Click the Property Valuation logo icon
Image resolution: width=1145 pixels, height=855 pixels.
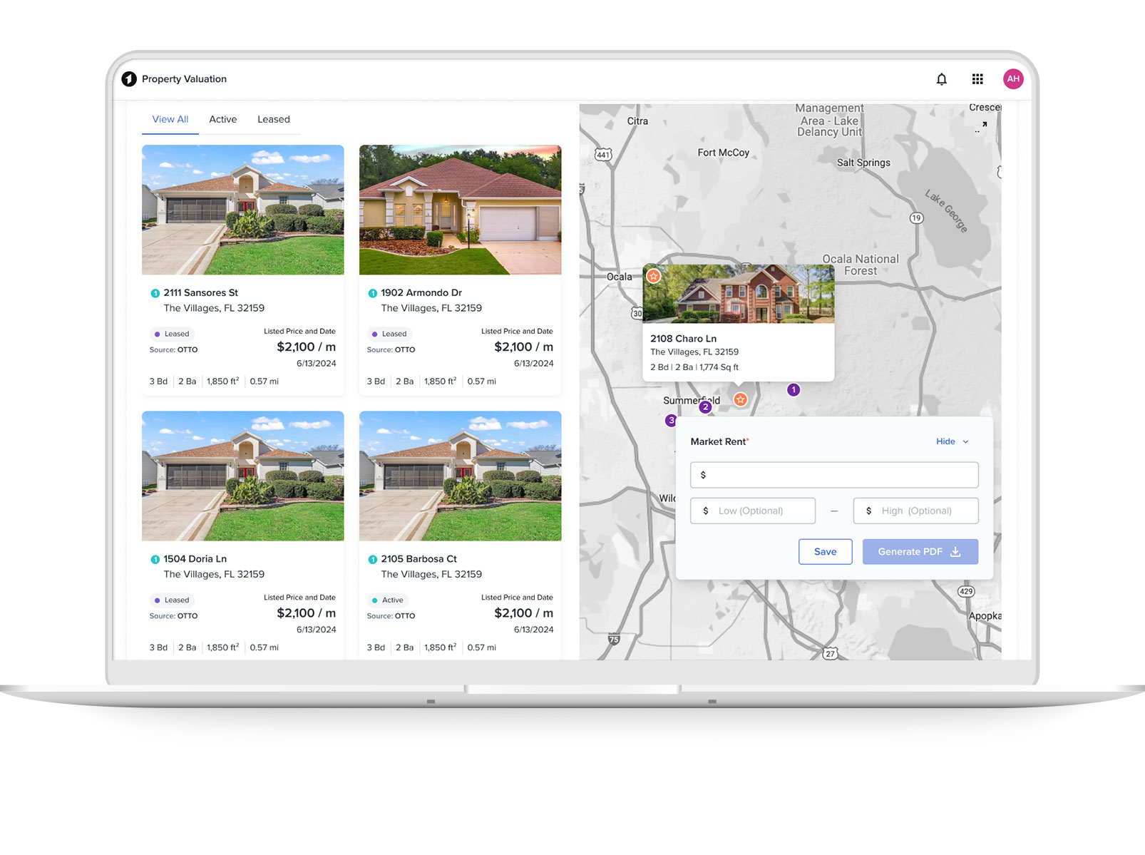[x=129, y=79]
